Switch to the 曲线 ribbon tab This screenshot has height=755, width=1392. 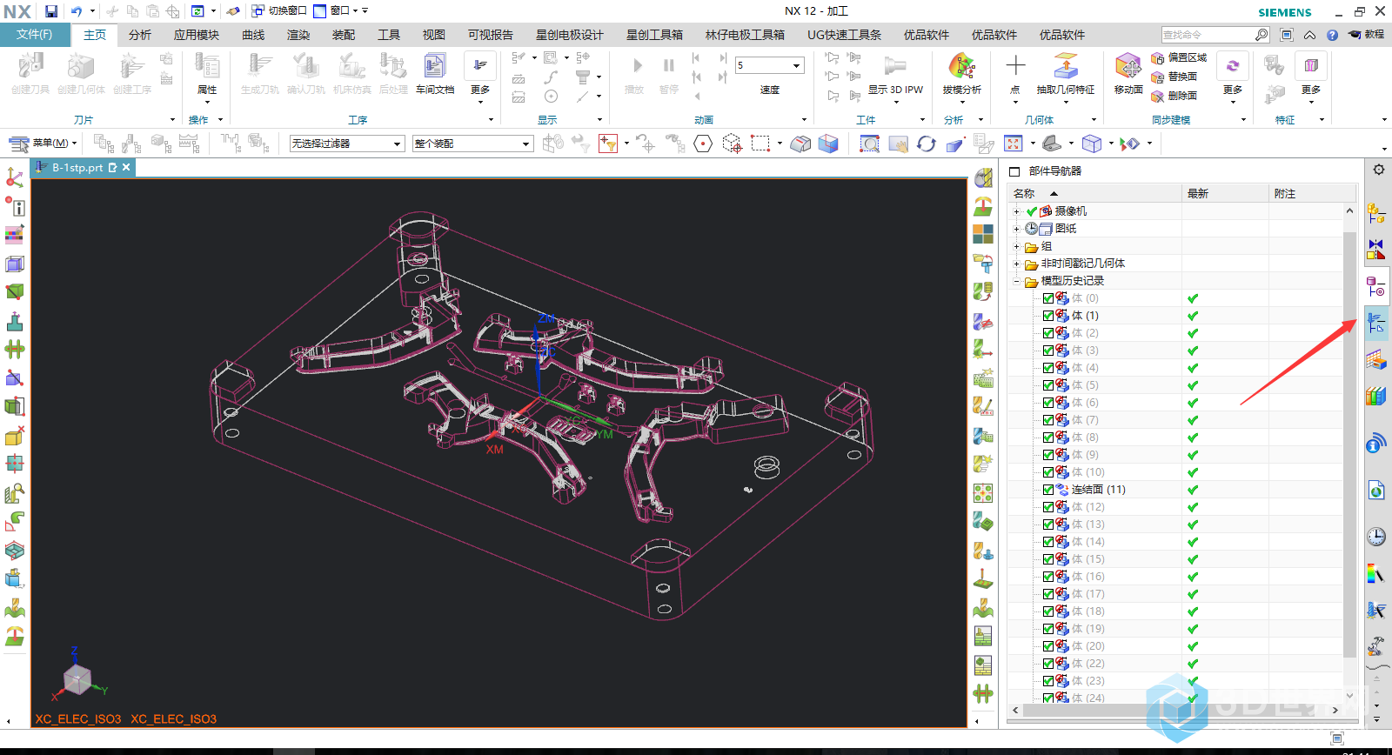click(253, 35)
